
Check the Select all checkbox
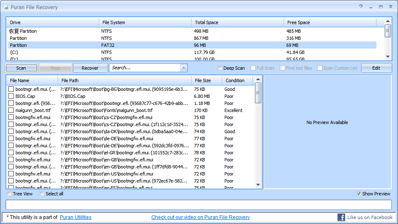[x=42, y=194]
